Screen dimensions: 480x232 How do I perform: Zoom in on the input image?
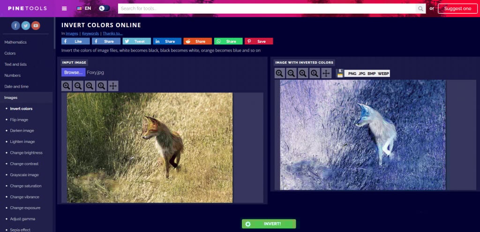(x=67, y=86)
